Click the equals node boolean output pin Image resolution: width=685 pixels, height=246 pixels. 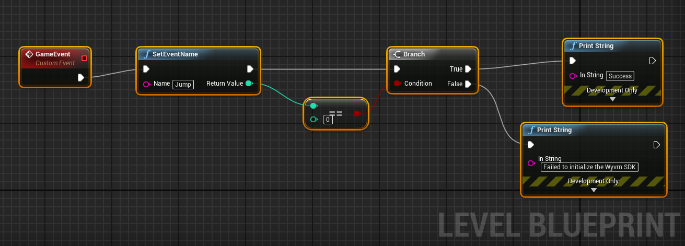click(357, 113)
